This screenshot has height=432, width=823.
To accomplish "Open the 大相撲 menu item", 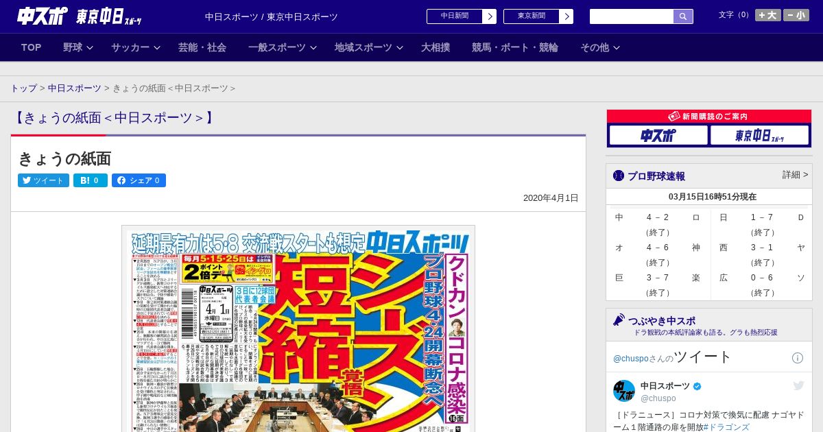I will tap(436, 47).
